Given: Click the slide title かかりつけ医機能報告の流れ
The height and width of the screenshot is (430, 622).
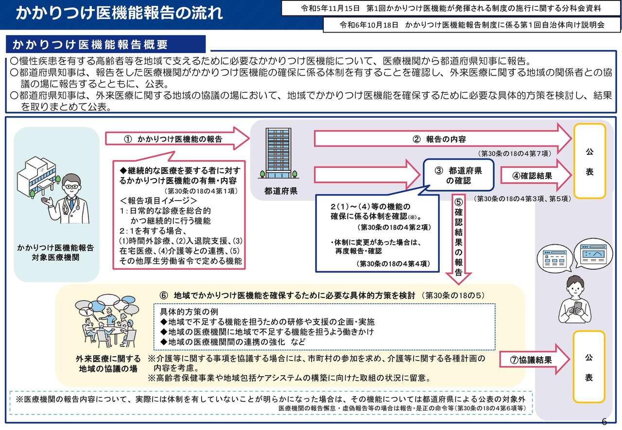Looking at the screenshot, I should [x=119, y=13].
